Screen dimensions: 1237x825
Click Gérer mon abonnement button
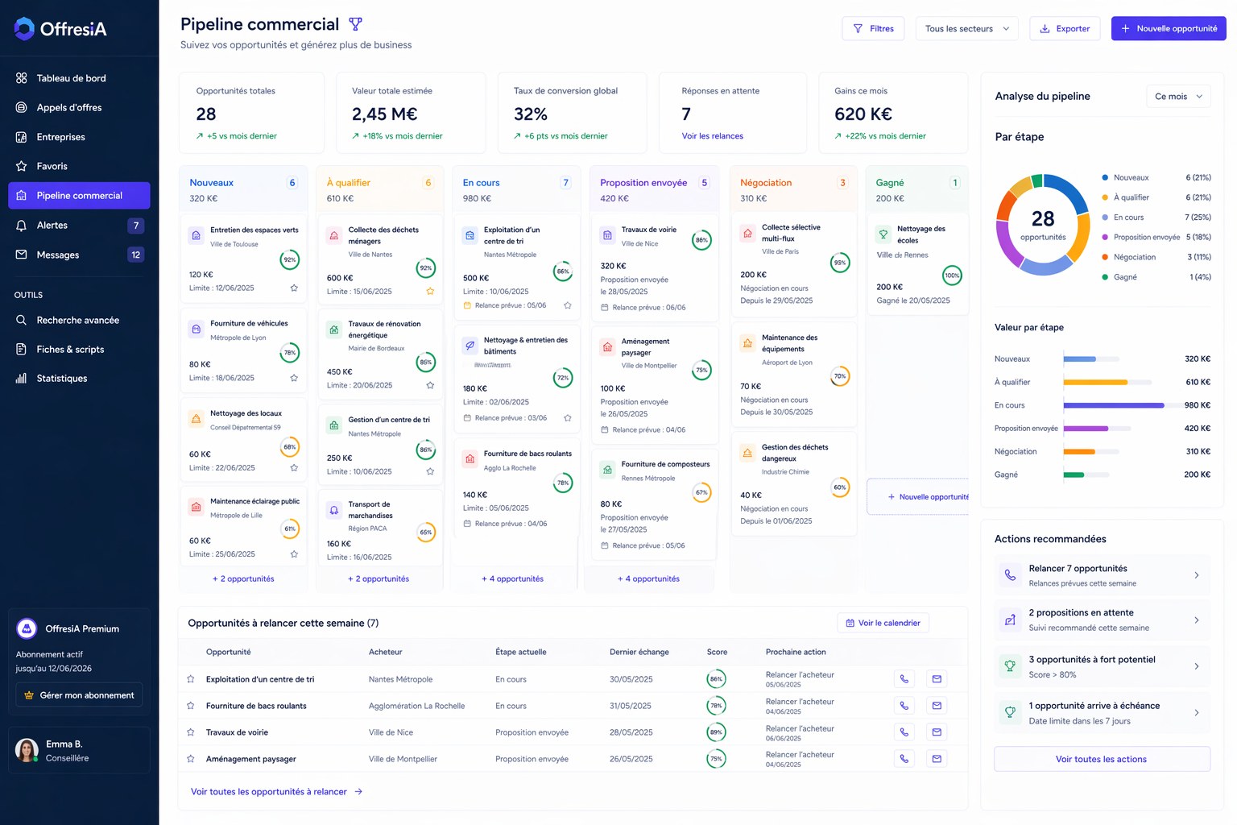pyautogui.click(x=79, y=695)
